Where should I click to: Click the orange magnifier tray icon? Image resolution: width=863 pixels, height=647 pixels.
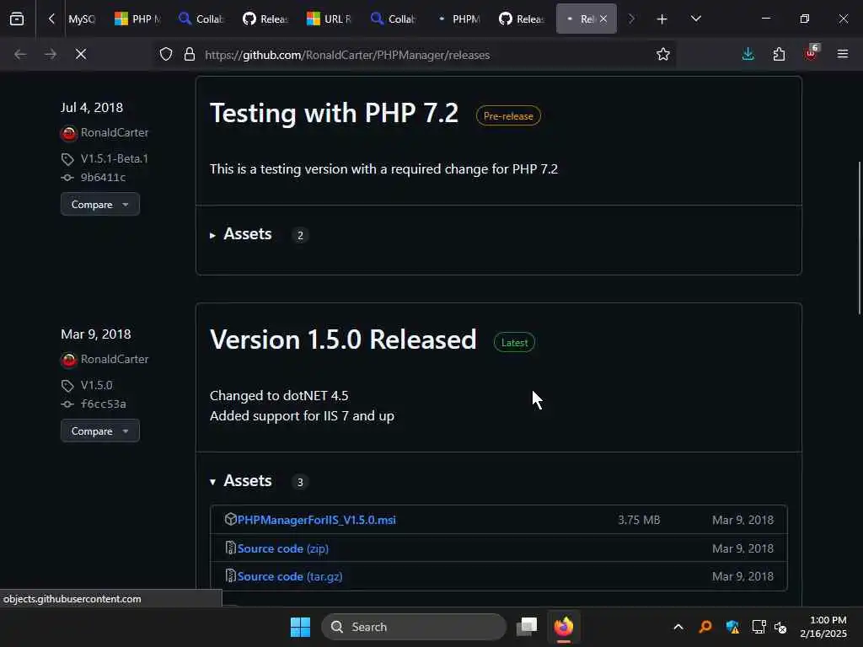pos(705,627)
